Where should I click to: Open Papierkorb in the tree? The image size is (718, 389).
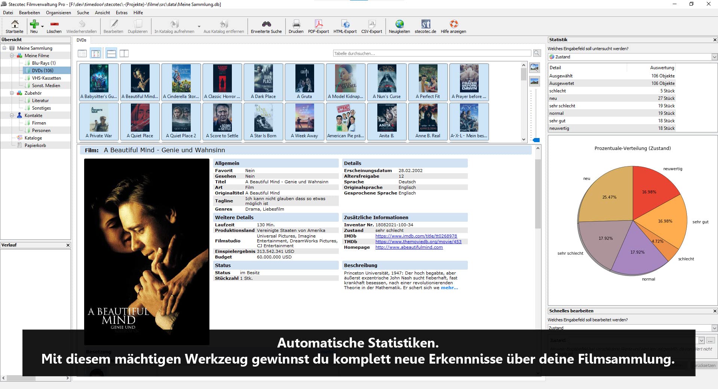click(35, 145)
